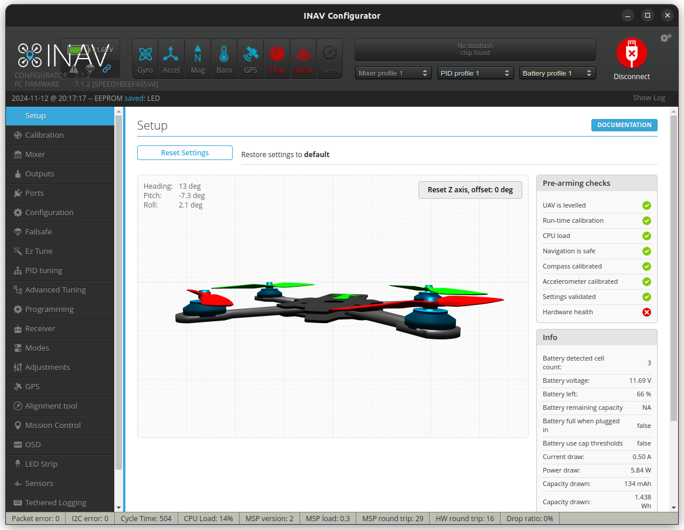The height and width of the screenshot is (530, 684).
Task: Click the Receiver sidebar icon
Action: [x=18, y=329]
